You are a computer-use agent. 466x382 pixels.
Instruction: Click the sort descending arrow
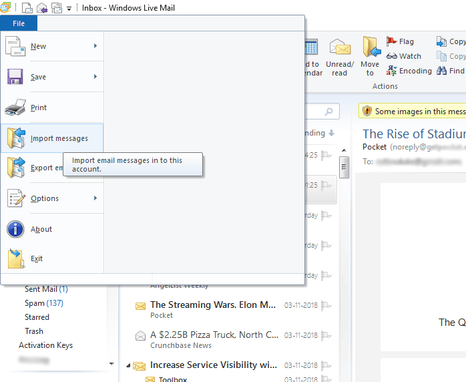pyautogui.click(x=331, y=133)
